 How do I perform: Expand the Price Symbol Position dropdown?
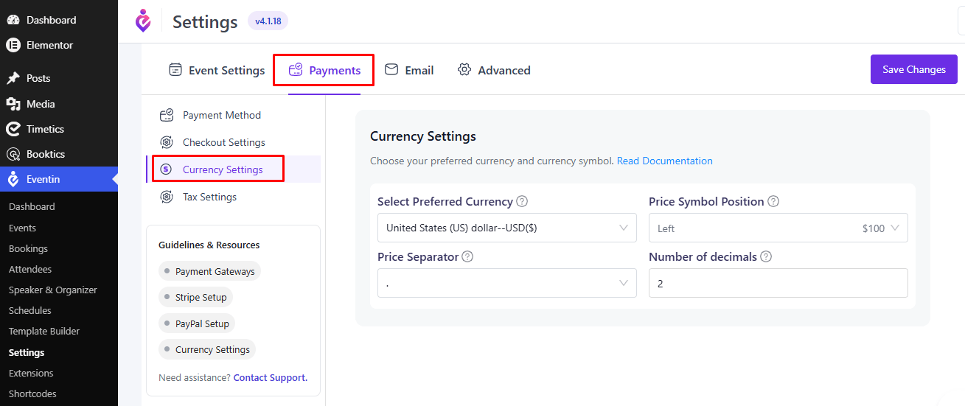pos(778,228)
